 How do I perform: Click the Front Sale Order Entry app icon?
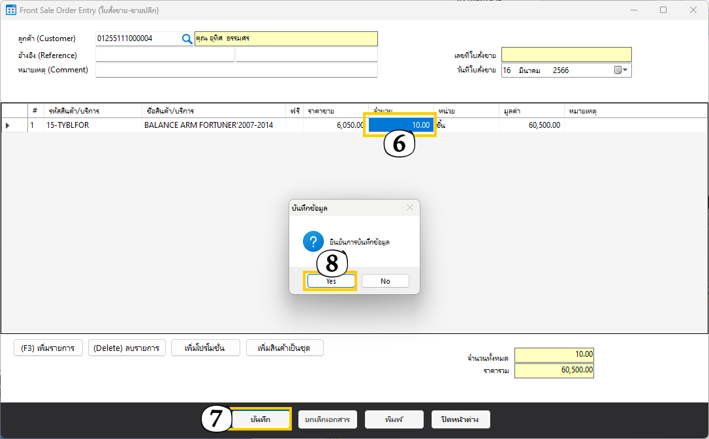pyautogui.click(x=10, y=10)
